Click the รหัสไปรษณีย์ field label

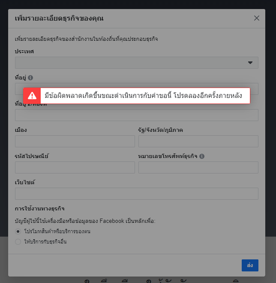pos(32,156)
